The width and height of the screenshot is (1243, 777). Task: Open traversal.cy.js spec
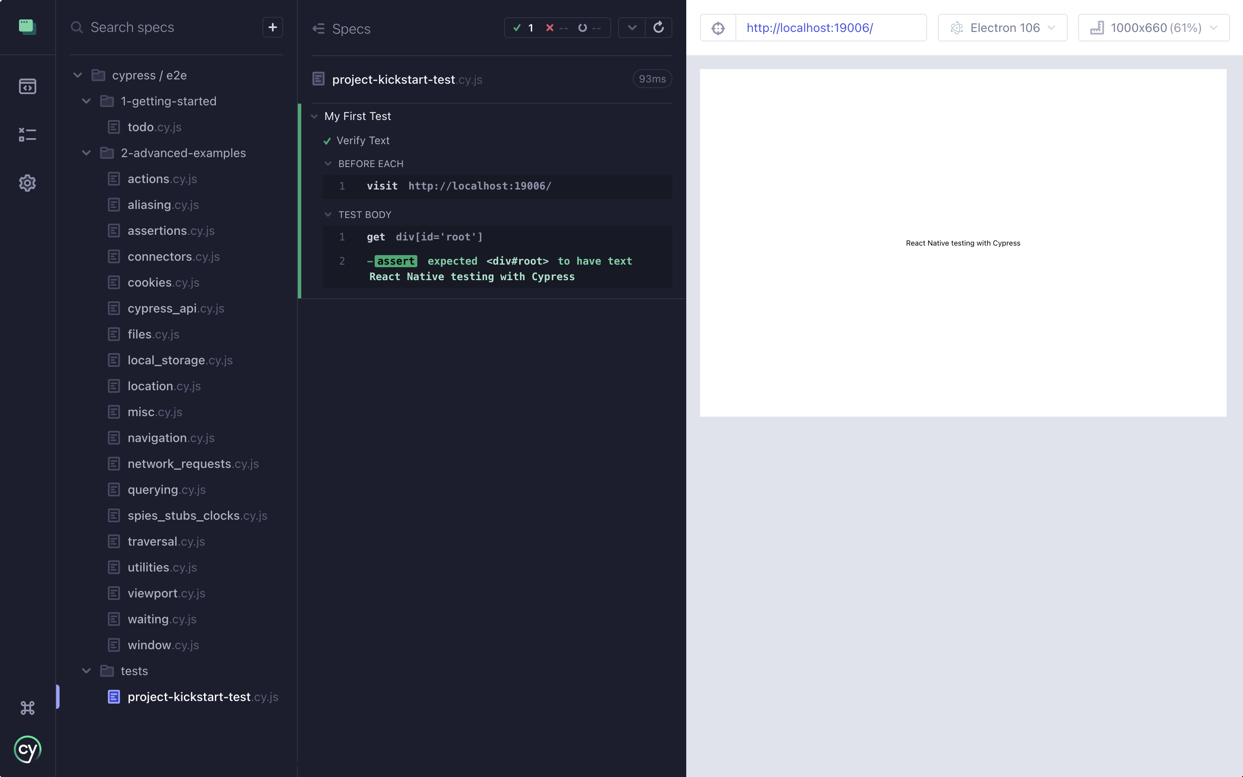[166, 542]
